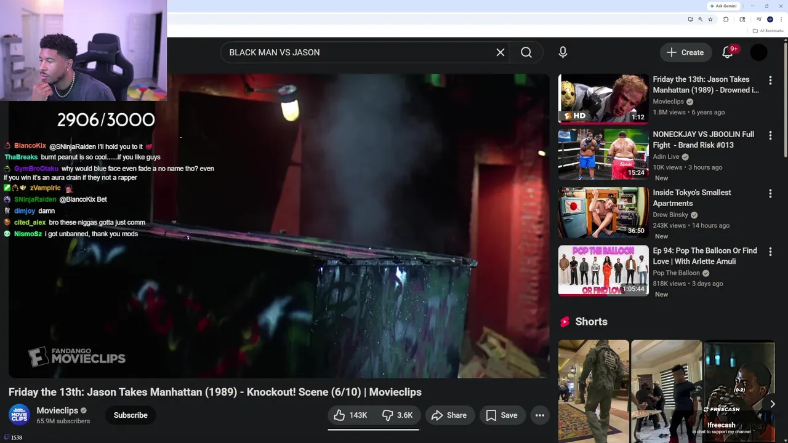Screen dimensions: 788x443
Task: Click the page scrollbar on the right edge
Action: click(x=786, y=98)
